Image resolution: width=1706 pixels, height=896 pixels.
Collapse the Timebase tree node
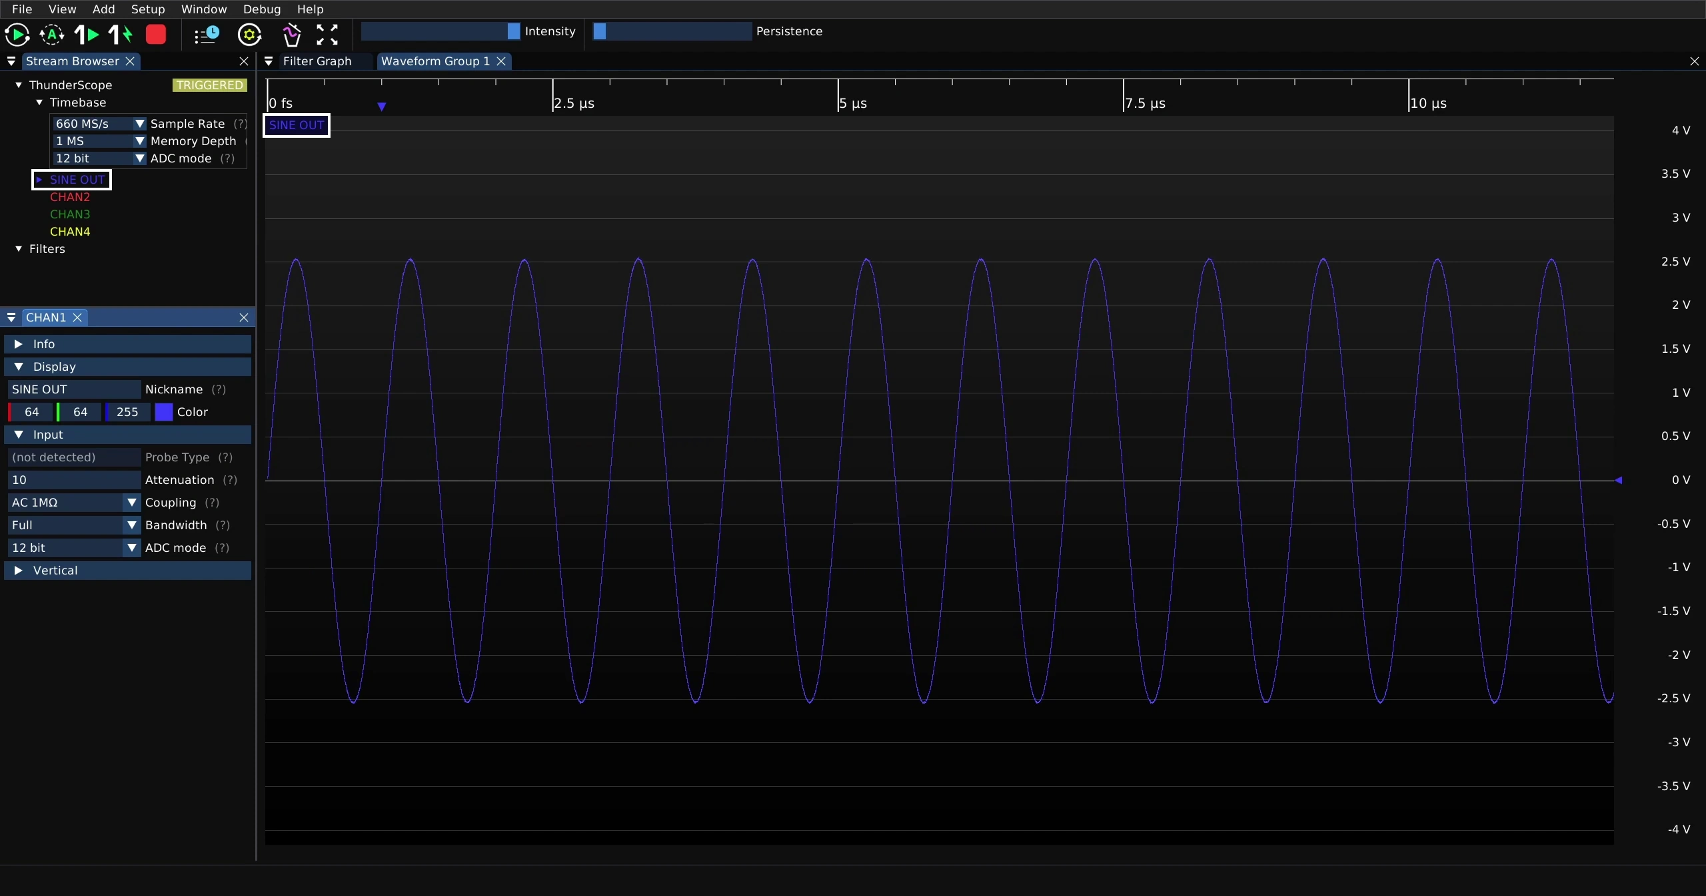(39, 103)
